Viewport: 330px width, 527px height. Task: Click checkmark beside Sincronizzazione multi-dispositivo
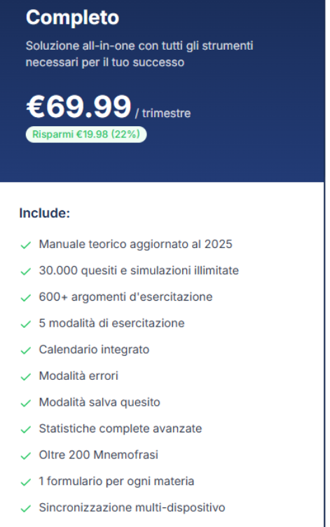coord(25,509)
